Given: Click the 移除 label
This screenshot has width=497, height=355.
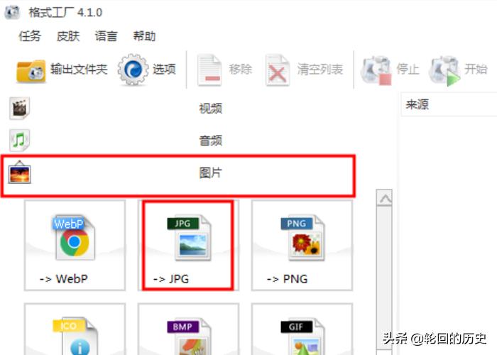Looking at the screenshot, I should coord(241,69).
